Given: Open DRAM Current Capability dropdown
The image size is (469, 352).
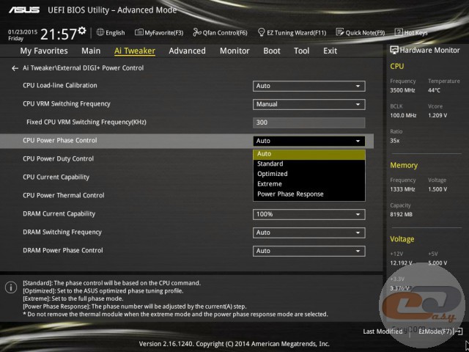Looking at the screenshot, I should [309, 214].
